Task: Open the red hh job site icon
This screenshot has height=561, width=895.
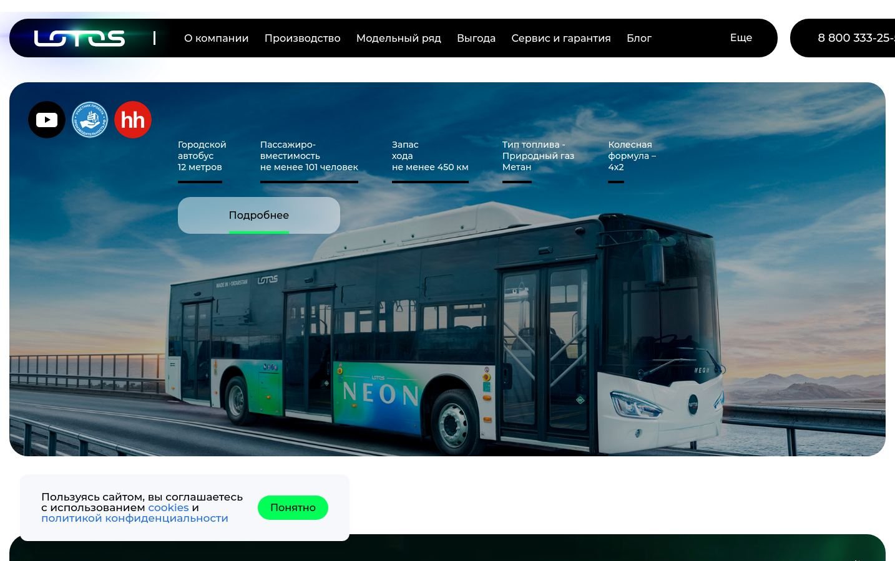Action: (133, 120)
